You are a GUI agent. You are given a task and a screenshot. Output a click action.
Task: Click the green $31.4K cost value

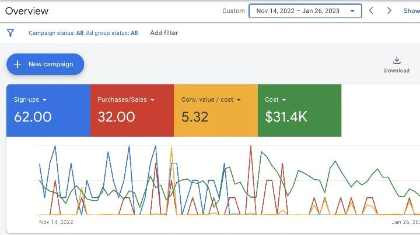pyautogui.click(x=286, y=117)
